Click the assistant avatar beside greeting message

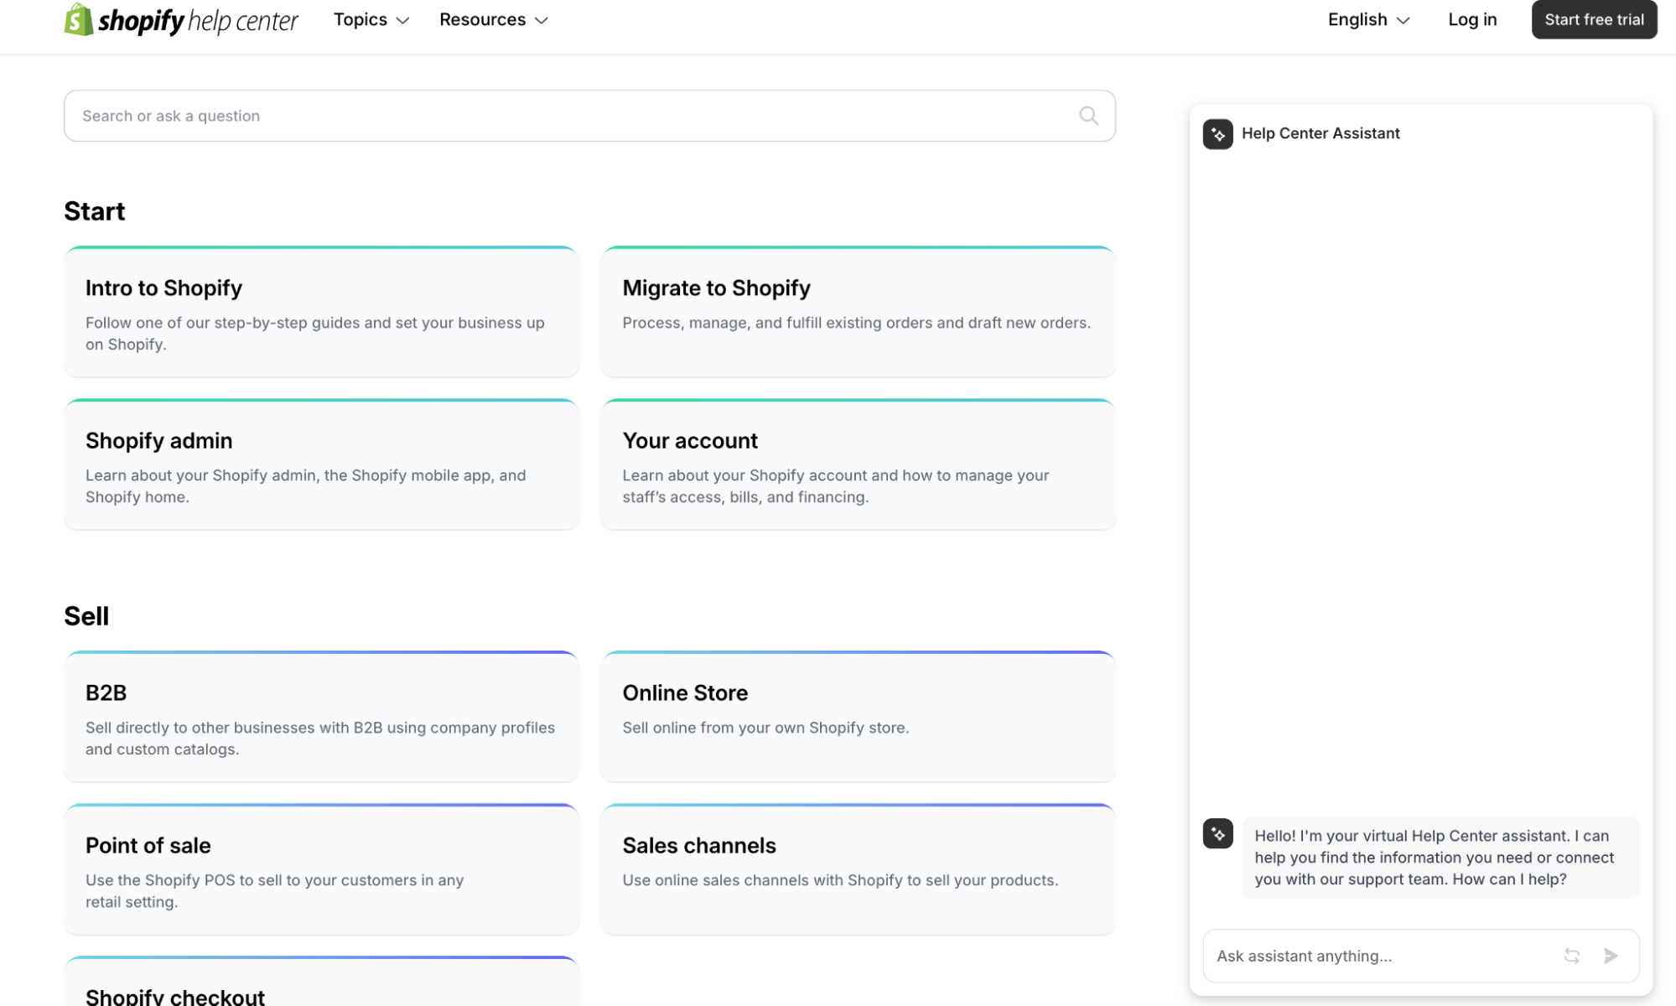click(1217, 833)
